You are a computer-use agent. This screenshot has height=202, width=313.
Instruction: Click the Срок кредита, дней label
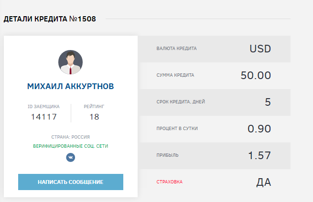pos(181,102)
